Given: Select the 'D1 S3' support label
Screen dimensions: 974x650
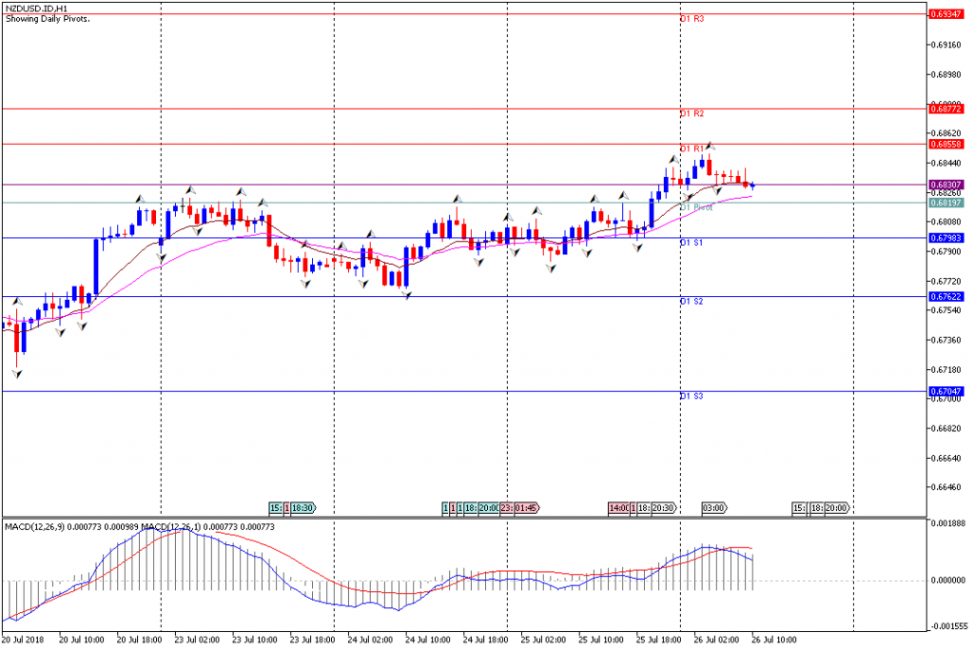Looking at the screenshot, I should pos(692,396).
